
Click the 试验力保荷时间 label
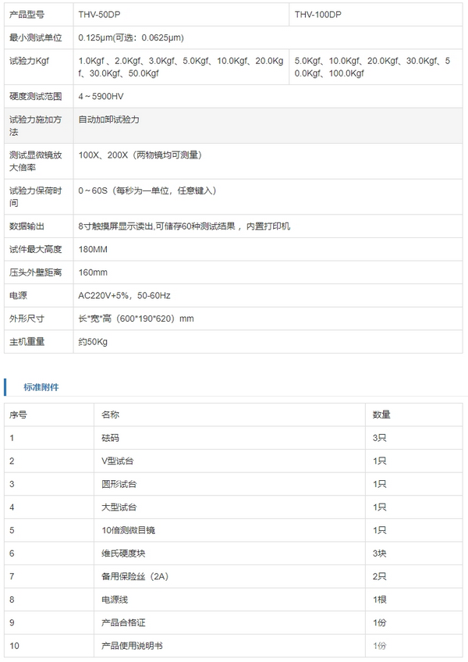(x=36, y=196)
